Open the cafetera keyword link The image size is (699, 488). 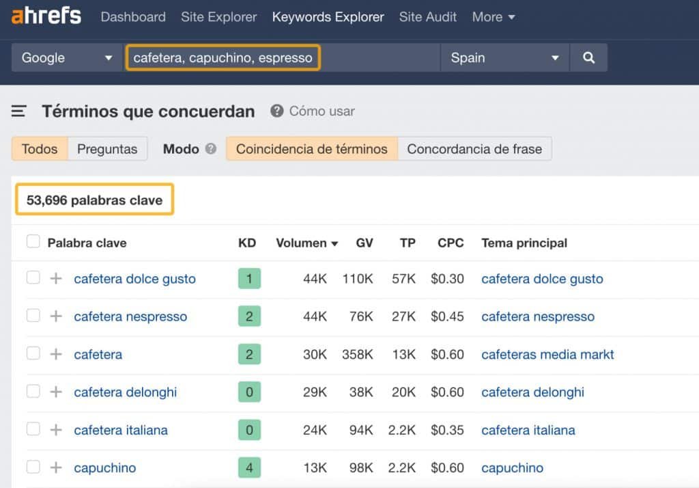coord(98,355)
